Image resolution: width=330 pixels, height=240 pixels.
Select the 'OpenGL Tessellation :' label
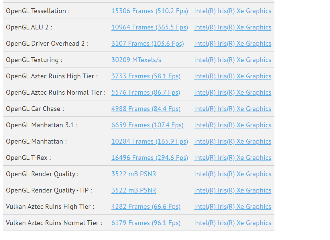tap(38, 11)
